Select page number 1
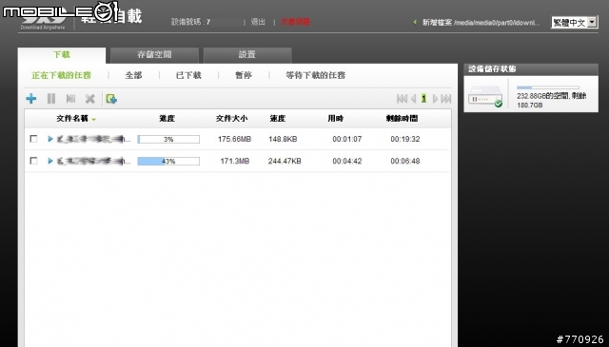Screen dimensions: 609x347 point(423,99)
